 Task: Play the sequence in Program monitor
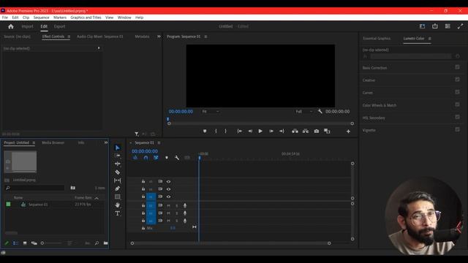point(260,131)
